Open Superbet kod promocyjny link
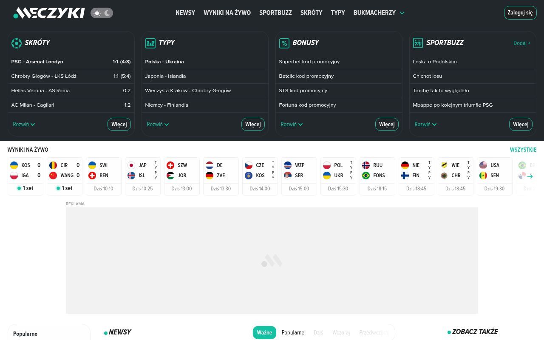 point(339,62)
